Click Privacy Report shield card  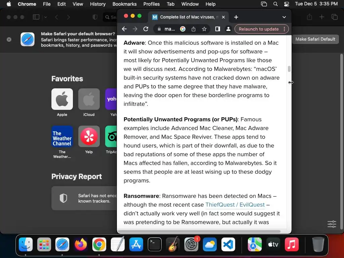point(84,198)
